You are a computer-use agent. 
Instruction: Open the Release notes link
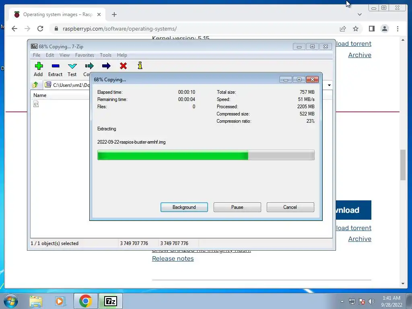click(173, 259)
